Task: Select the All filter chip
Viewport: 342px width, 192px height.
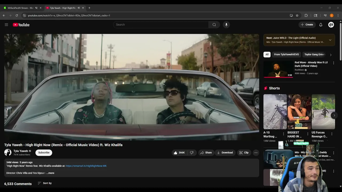Action: [x=267, y=54]
